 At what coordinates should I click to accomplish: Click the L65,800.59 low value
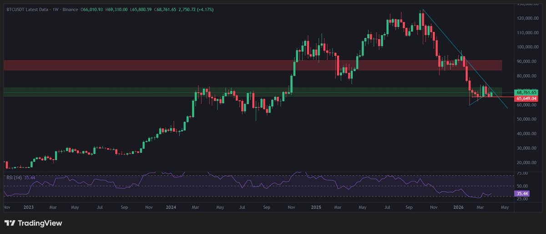142,10
